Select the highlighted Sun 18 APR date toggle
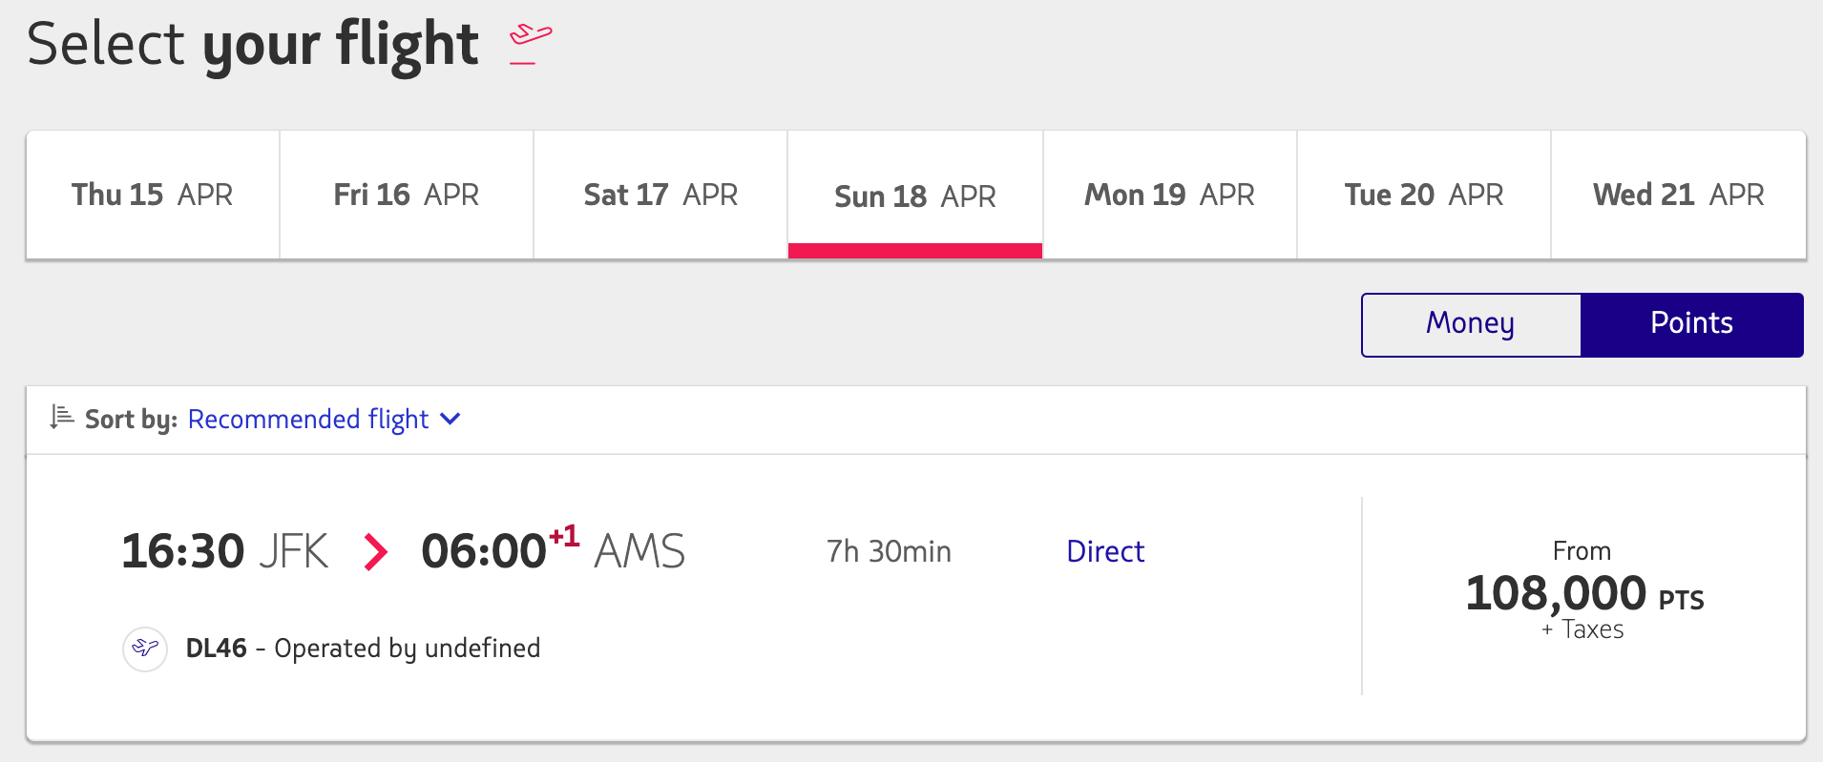This screenshot has width=1823, height=762. click(x=913, y=195)
